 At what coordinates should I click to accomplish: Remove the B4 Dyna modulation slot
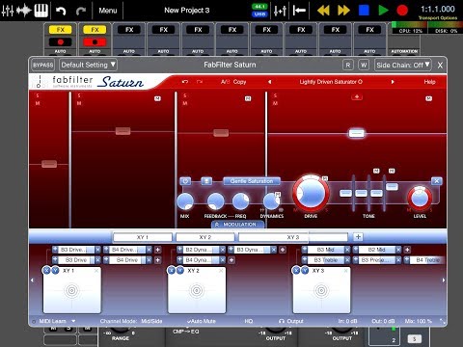[x=223, y=260]
